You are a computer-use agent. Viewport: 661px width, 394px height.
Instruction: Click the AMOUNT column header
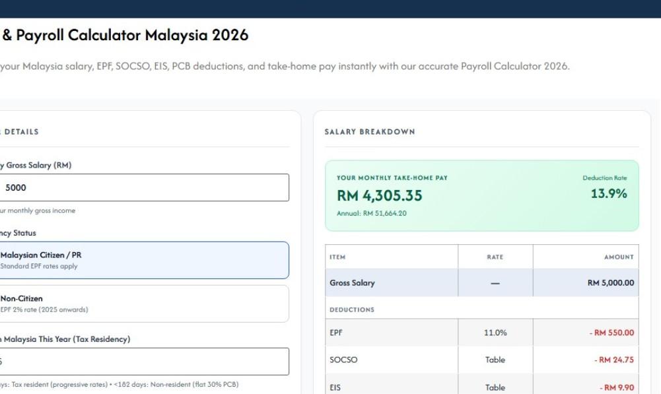pos(619,257)
